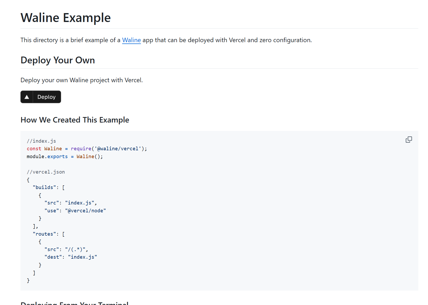Click the "src": "index.js" line
The height and width of the screenshot is (305, 428).
coord(71,203)
